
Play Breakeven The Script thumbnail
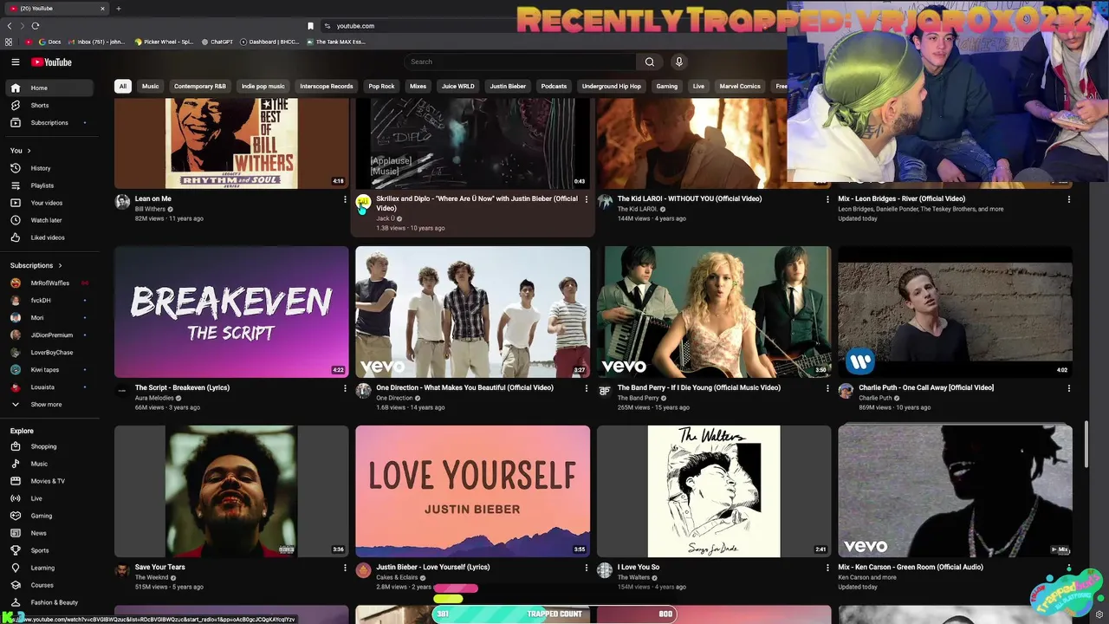(231, 312)
